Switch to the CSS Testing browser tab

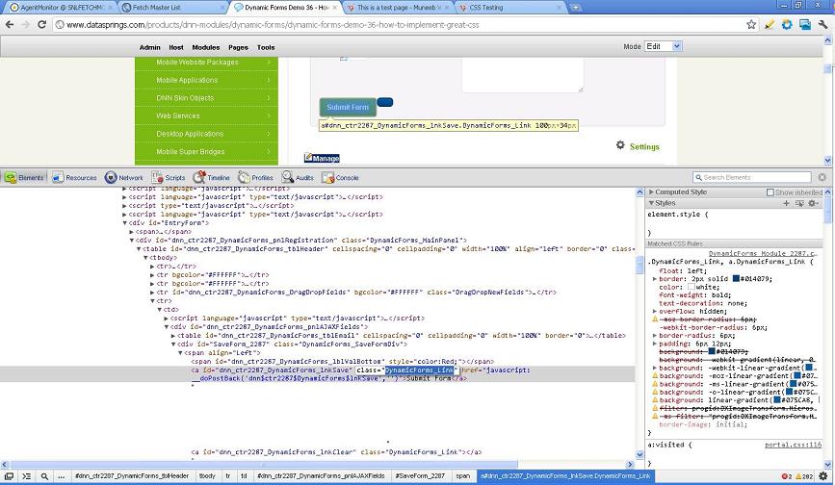click(x=485, y=8)
